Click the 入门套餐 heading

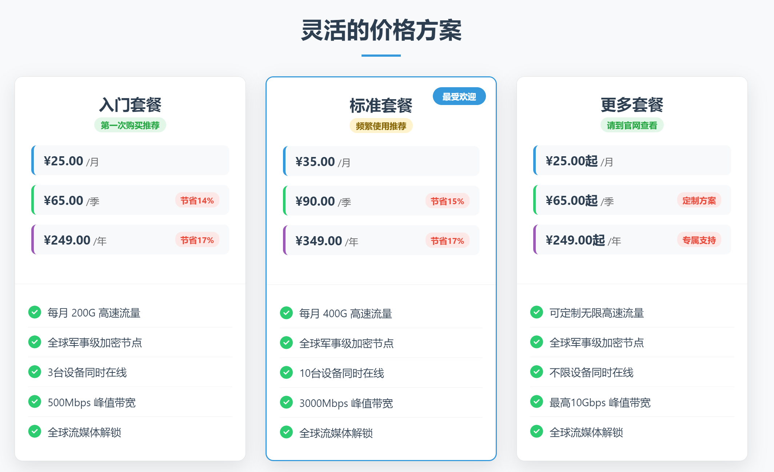point(130,105)
